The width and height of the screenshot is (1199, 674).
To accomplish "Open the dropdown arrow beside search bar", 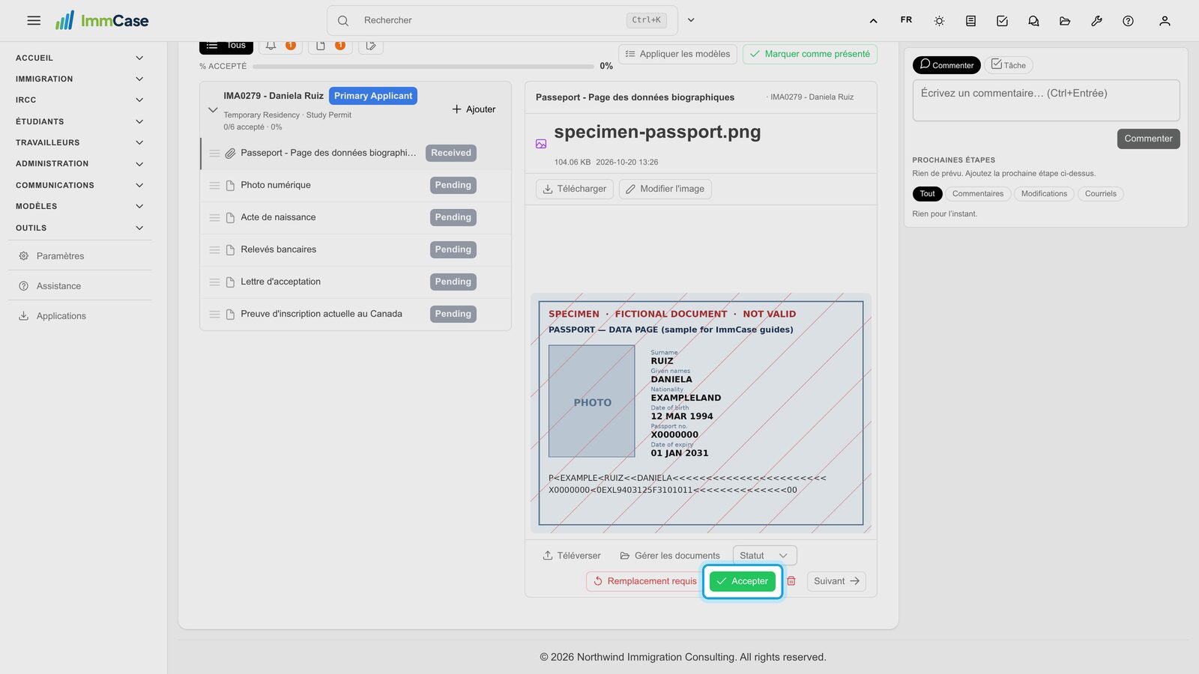I will tap(691, 20).
